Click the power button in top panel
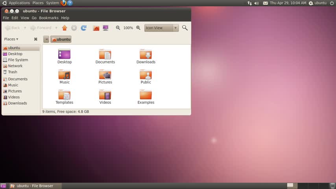This screenshot has width=336, height=189. coord(332,3)
